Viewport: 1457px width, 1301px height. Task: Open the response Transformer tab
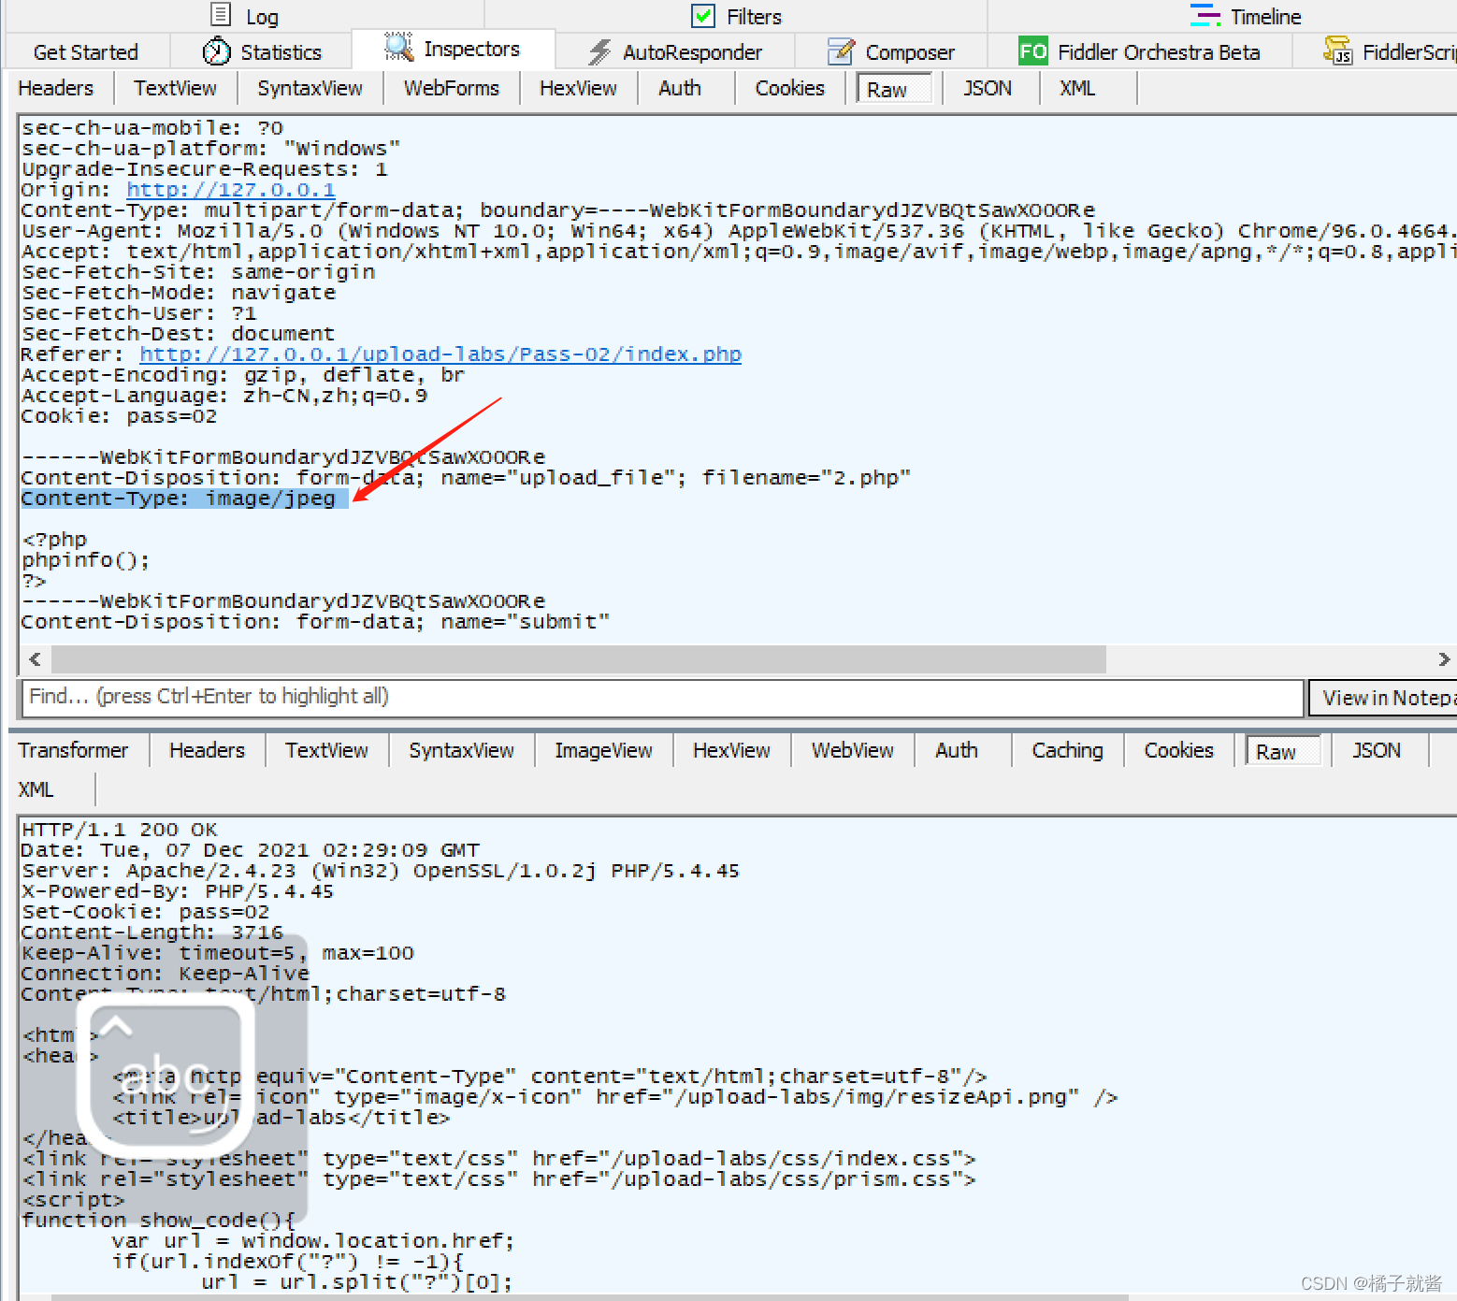(x=73, y=750)
